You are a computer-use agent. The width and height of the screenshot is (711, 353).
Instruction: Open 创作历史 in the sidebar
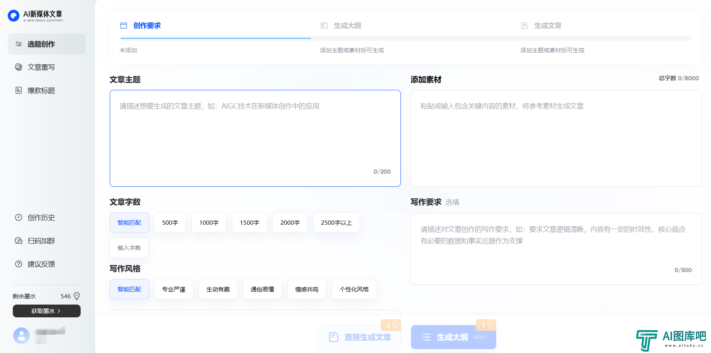tap(47, 217)
